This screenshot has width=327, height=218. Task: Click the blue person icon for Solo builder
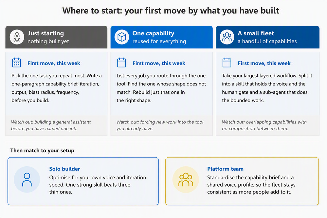pos(27,179)
